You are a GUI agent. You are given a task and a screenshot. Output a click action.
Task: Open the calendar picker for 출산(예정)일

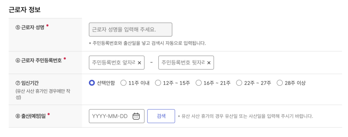tap(136, 116)
